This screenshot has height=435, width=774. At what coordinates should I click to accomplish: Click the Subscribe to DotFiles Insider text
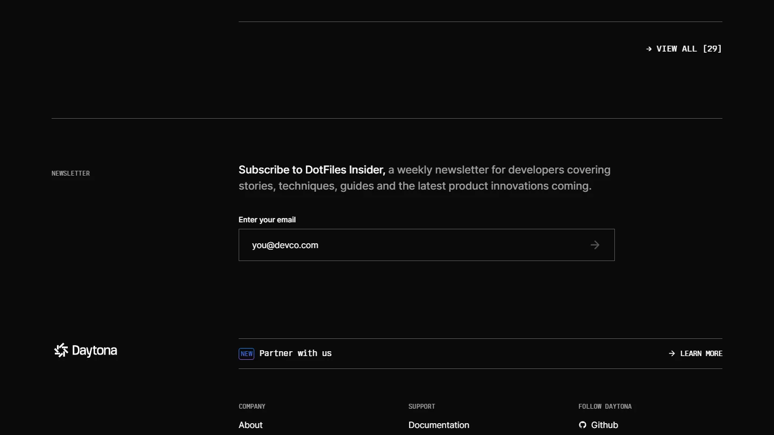(312, 170)
